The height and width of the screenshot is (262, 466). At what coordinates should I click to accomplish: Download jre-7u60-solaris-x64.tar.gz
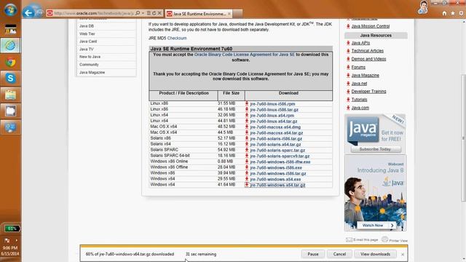pyautogui.click(x=275, y=144)
